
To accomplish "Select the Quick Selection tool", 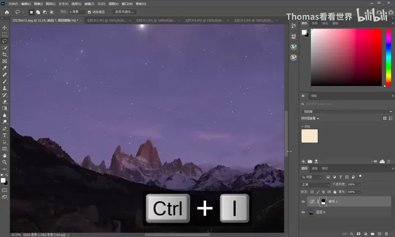I will [4, 48].
